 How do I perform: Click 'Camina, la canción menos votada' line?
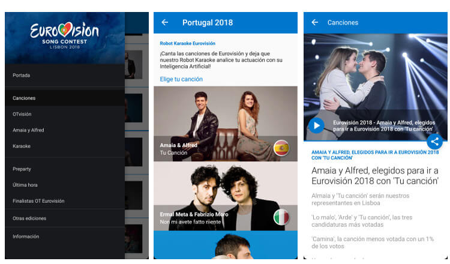[372, 242]
